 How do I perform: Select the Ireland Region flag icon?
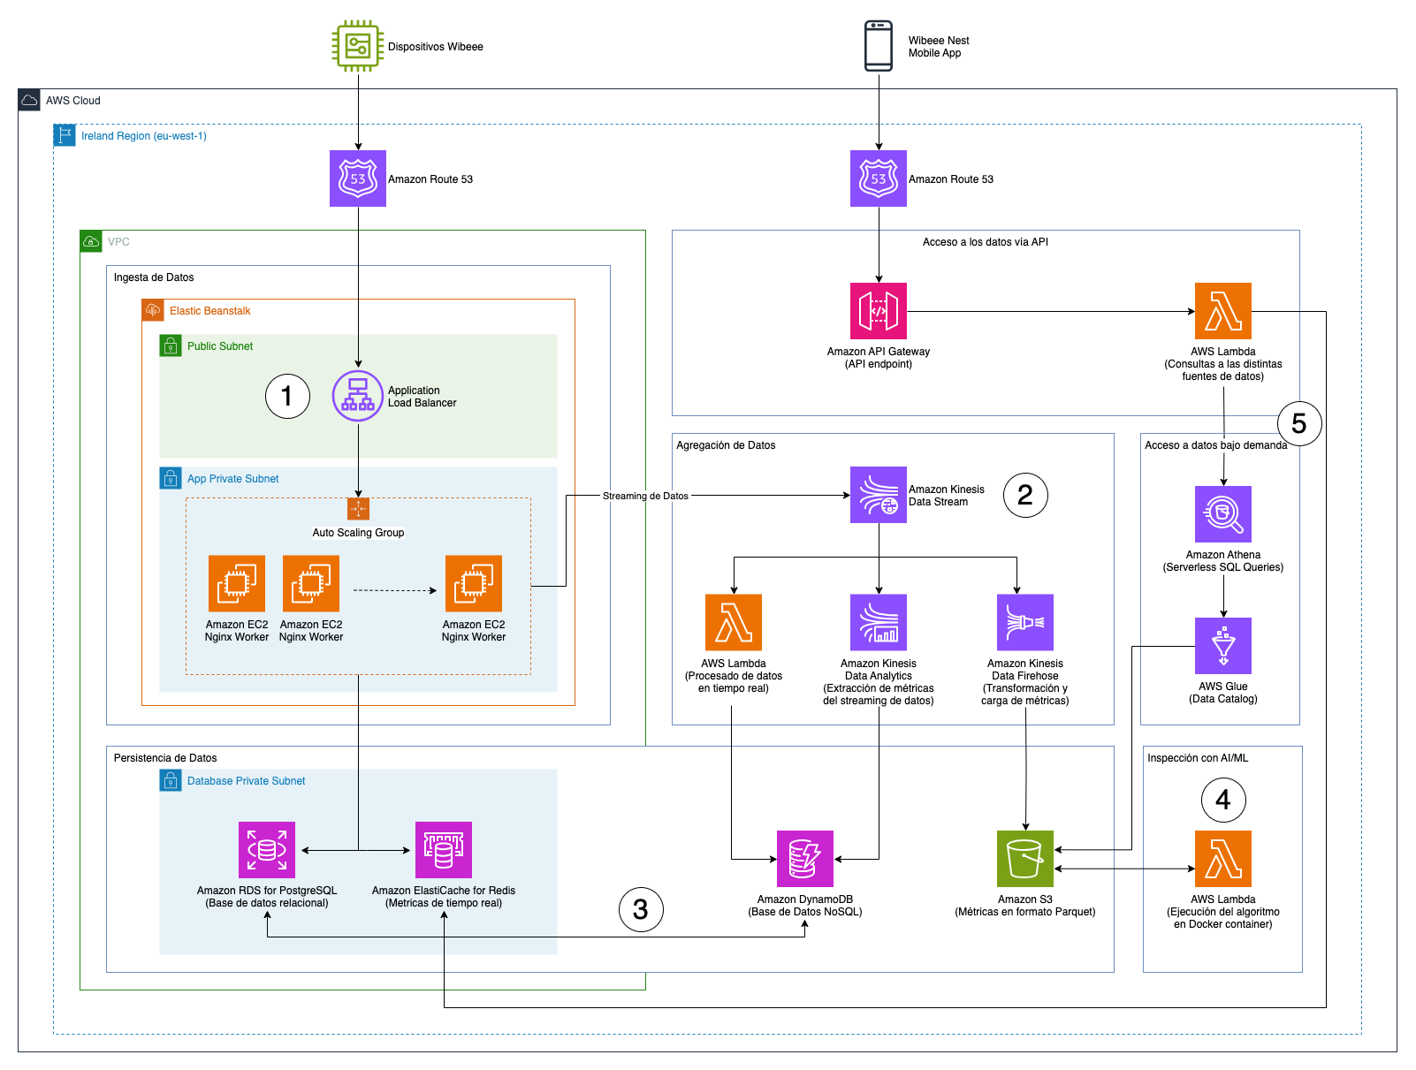65,135
